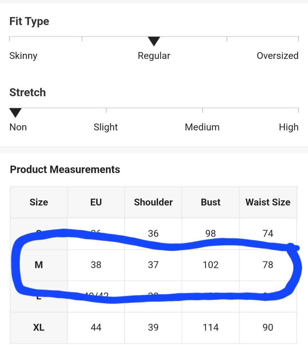Screen dimensions: 308x345
Task: Click the Size column header
Action: 39,202
